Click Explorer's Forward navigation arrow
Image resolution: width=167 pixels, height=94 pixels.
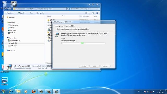[x=10, y=9]
